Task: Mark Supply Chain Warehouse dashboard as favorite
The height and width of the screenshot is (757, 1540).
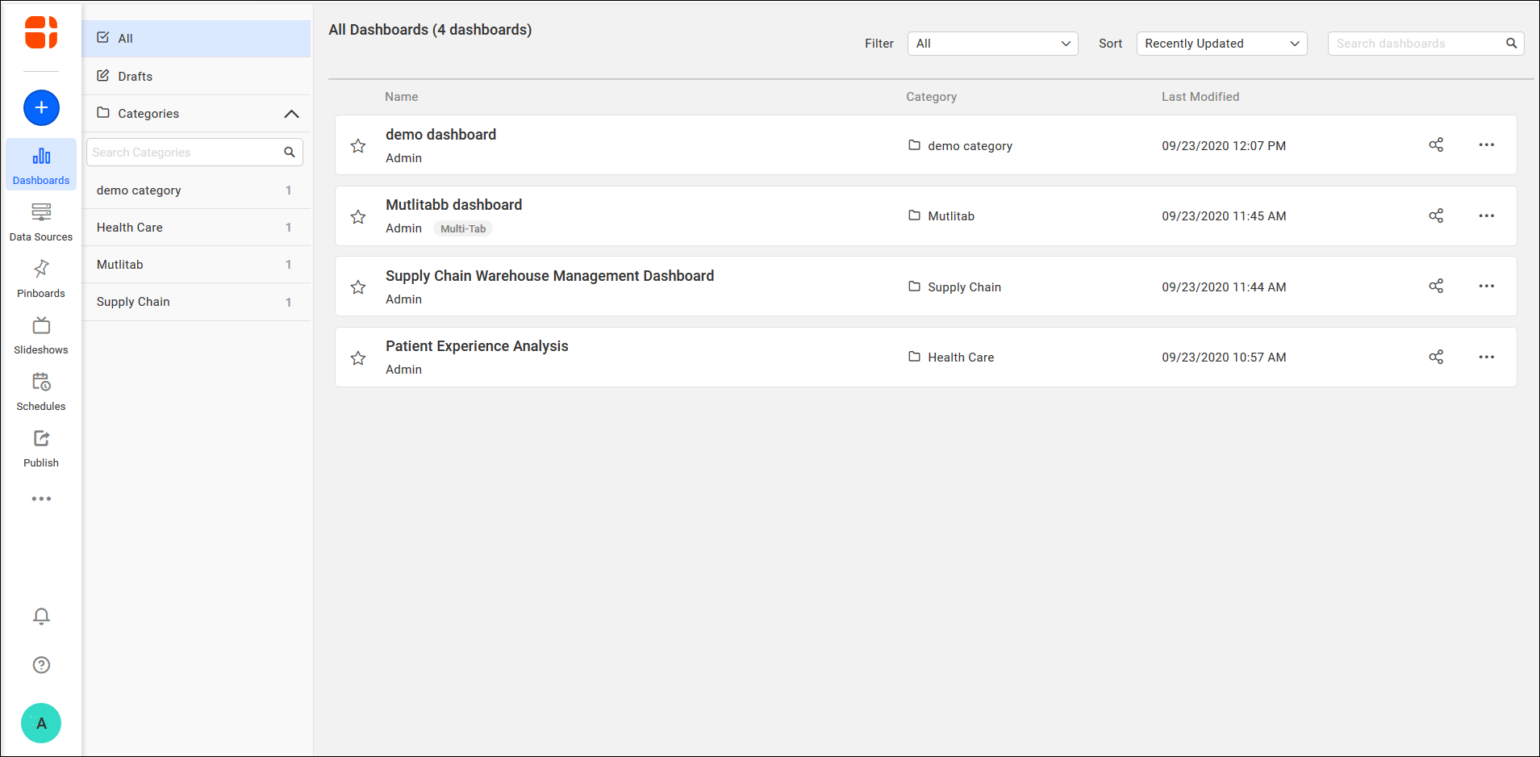Action: 358,287
